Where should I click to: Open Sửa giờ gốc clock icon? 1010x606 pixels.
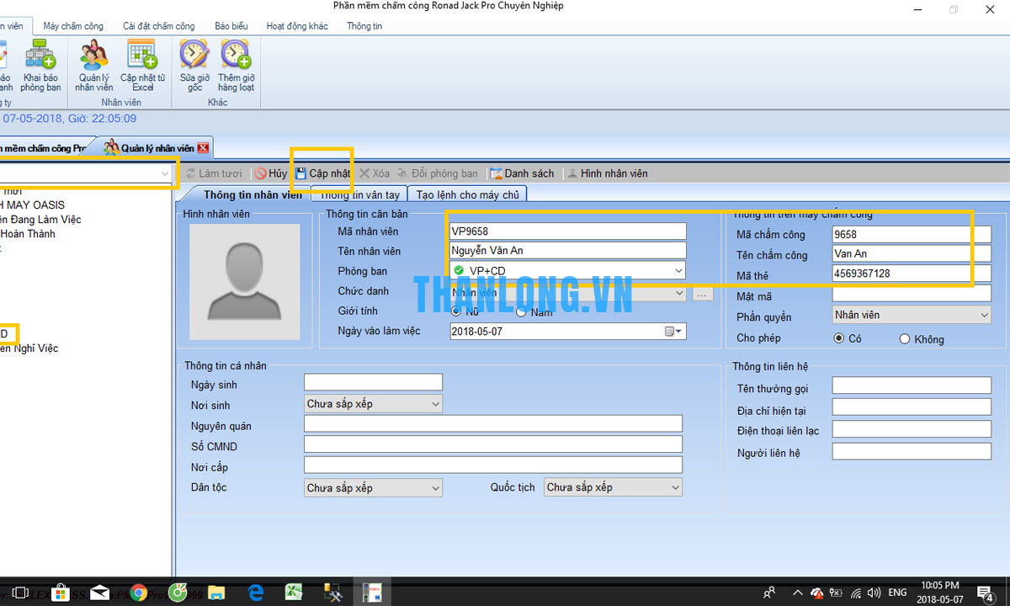coord(194,57)
